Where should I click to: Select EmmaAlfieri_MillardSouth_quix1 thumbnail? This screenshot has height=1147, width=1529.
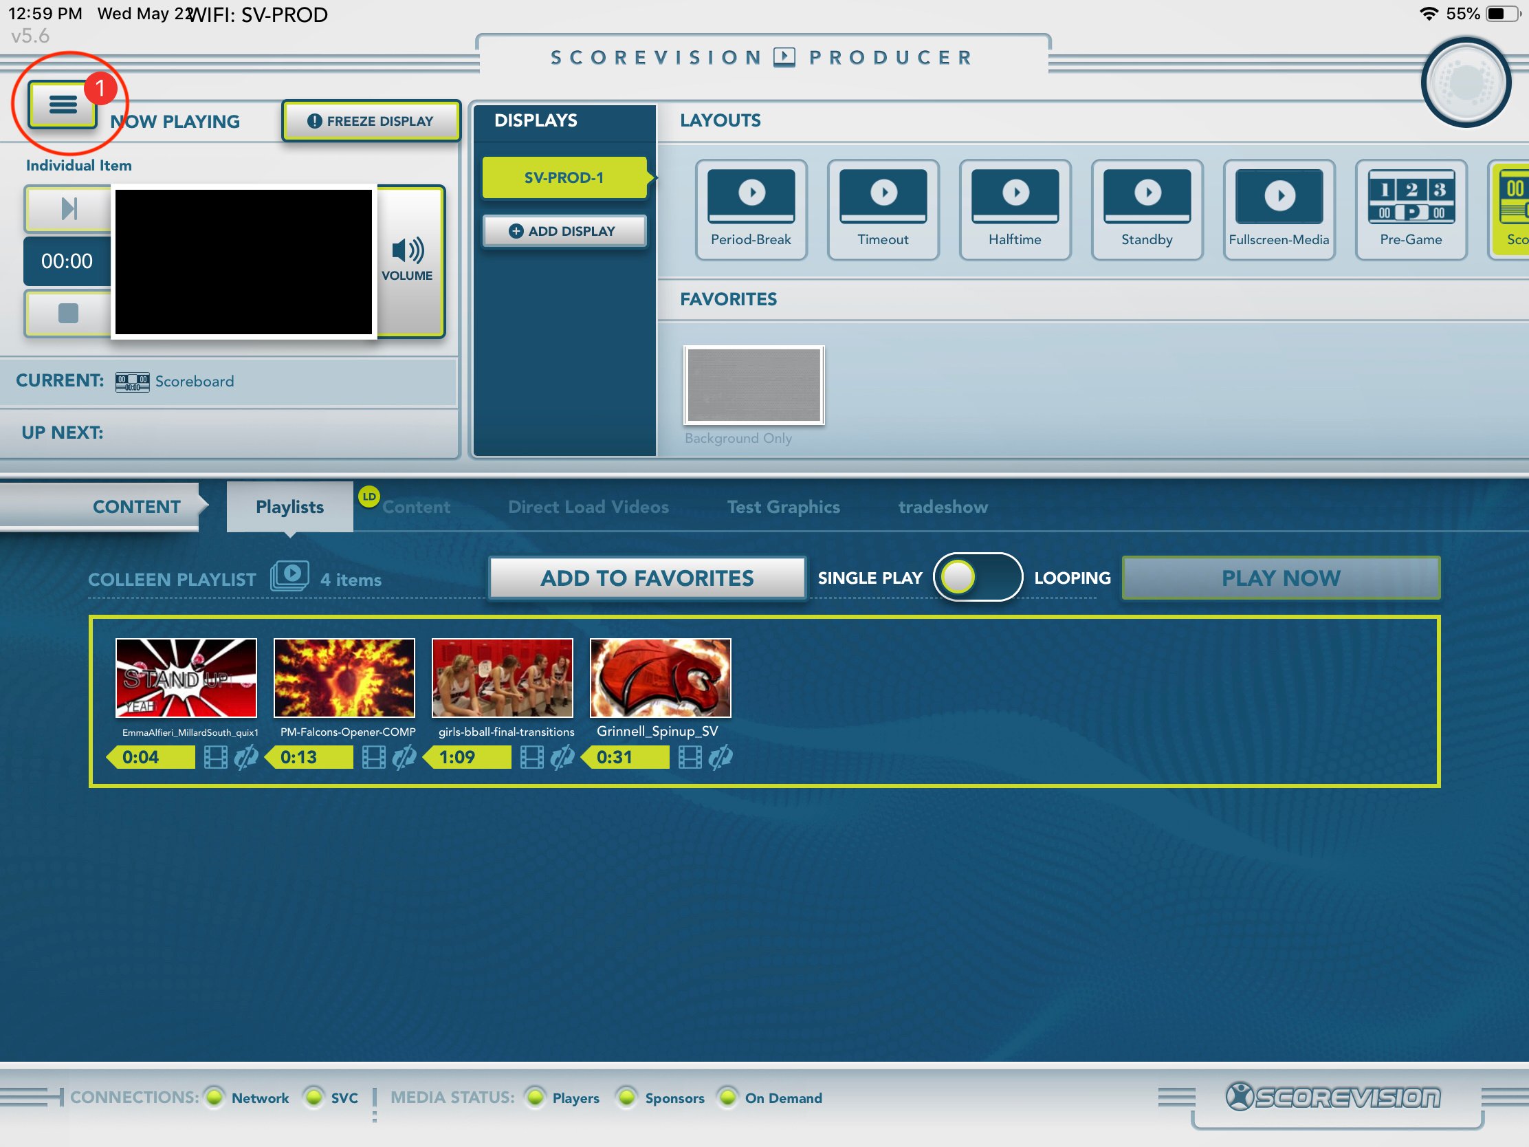[x=186, y=678]
